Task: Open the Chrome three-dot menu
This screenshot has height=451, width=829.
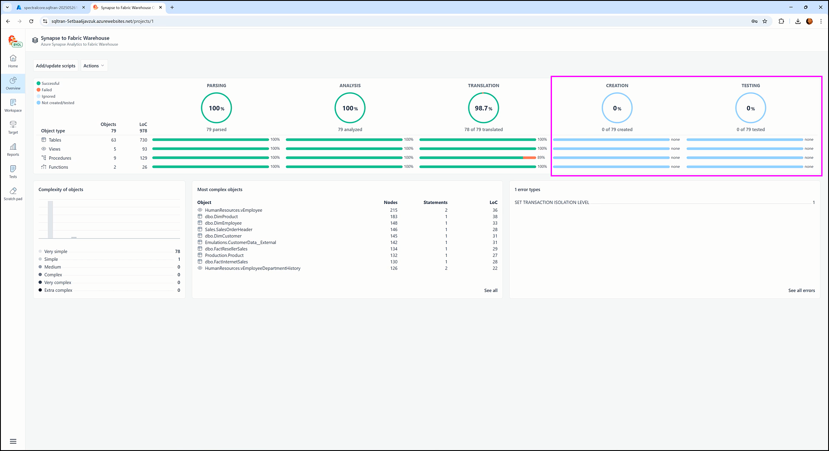Action: coord(821,21)
